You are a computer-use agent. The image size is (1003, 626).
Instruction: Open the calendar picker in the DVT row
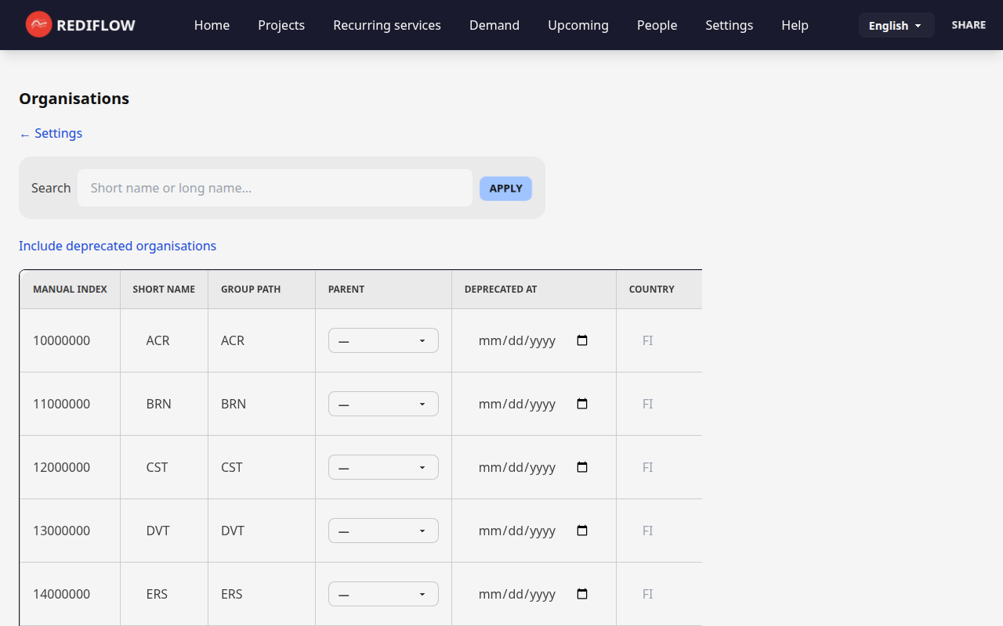[581, 530]
